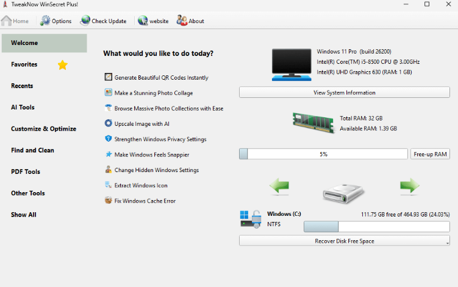Image resolution: width=458 pixels, height=287 pixels.
Task: Click the Recover Disk Free Space button
Action: (345, 241)
